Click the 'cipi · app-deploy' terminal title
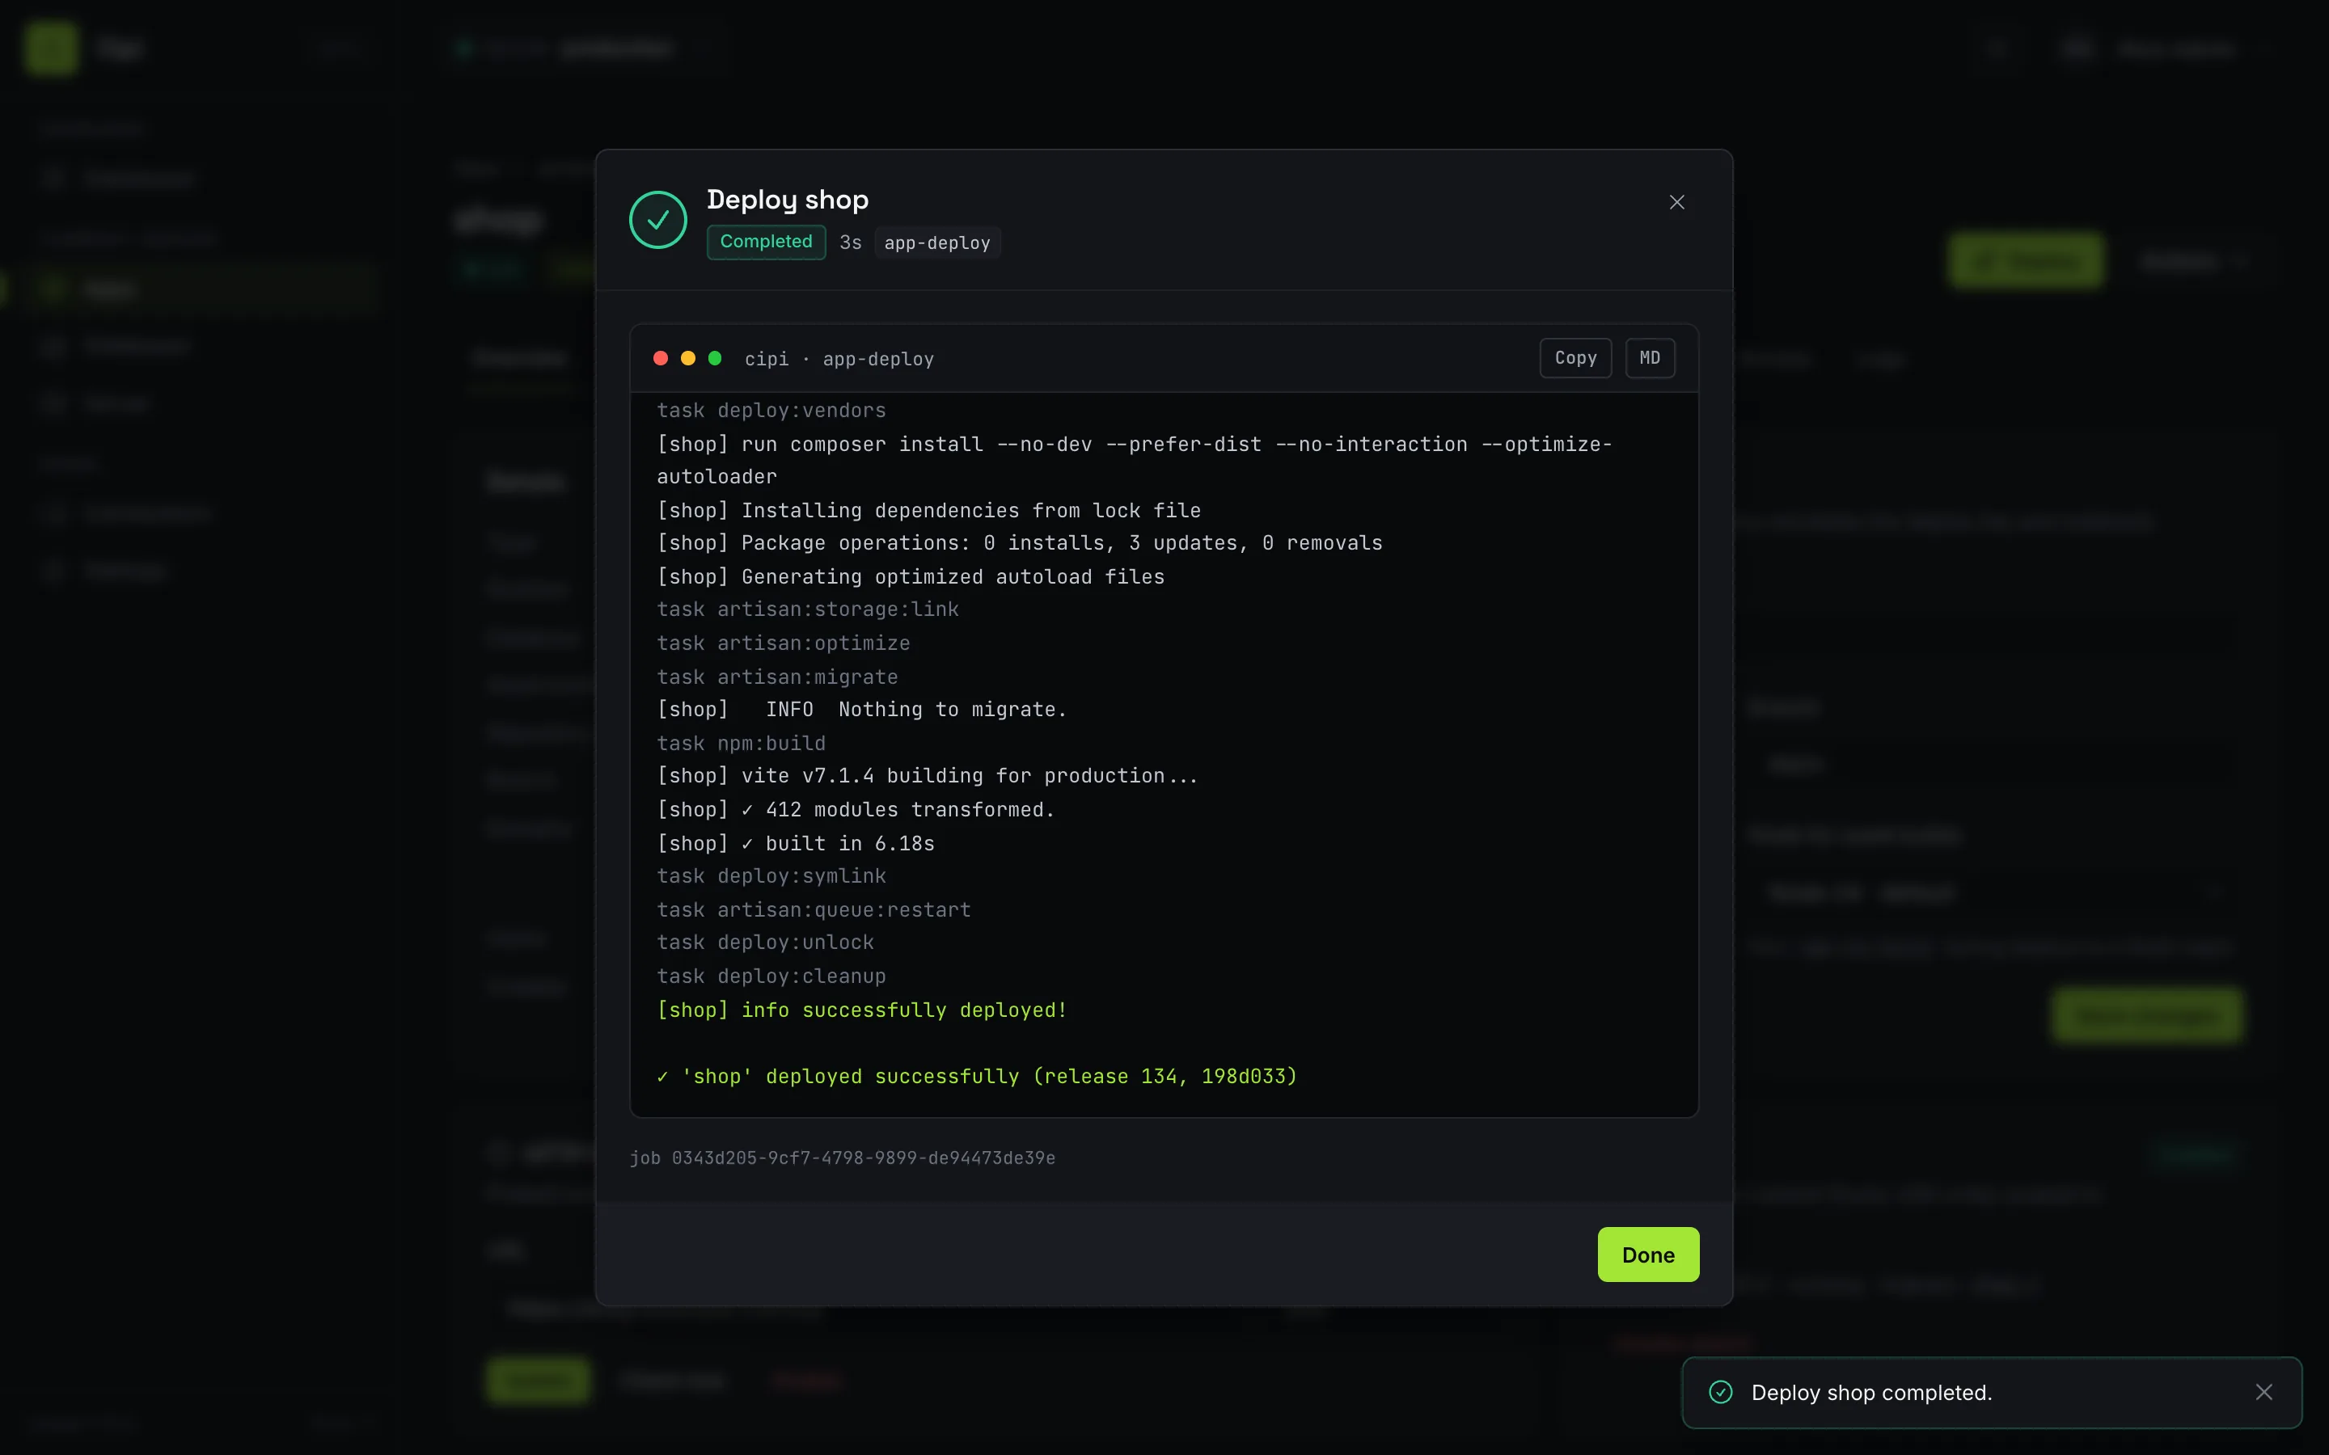Image resolution: width=2329 pixels, height=1455 pixels. pyautogui.click(x=839, y=359)
